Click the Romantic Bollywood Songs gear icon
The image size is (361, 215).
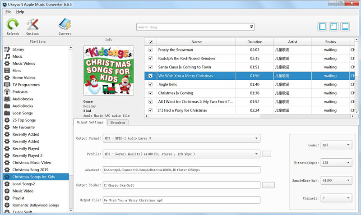[x=7, y=205]
